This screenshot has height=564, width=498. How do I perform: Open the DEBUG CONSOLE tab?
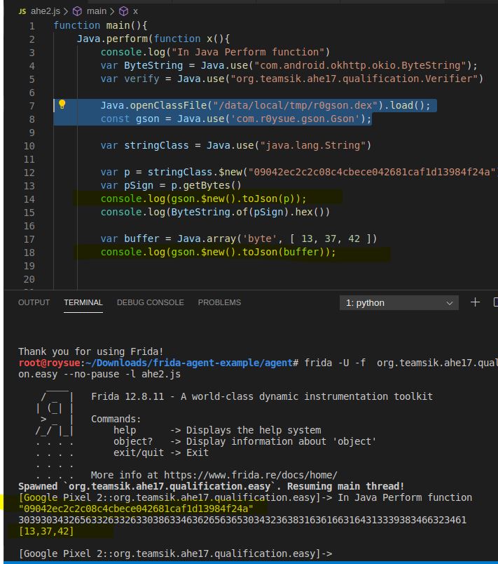151,302
